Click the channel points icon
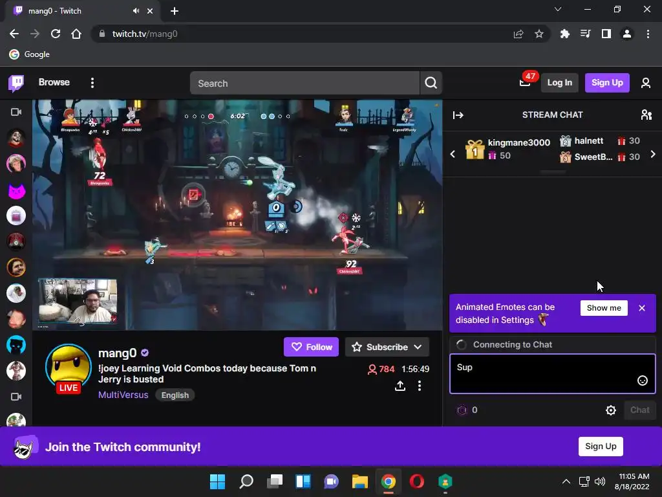Viewport: 662px width, 497px height. click(462, 410)
